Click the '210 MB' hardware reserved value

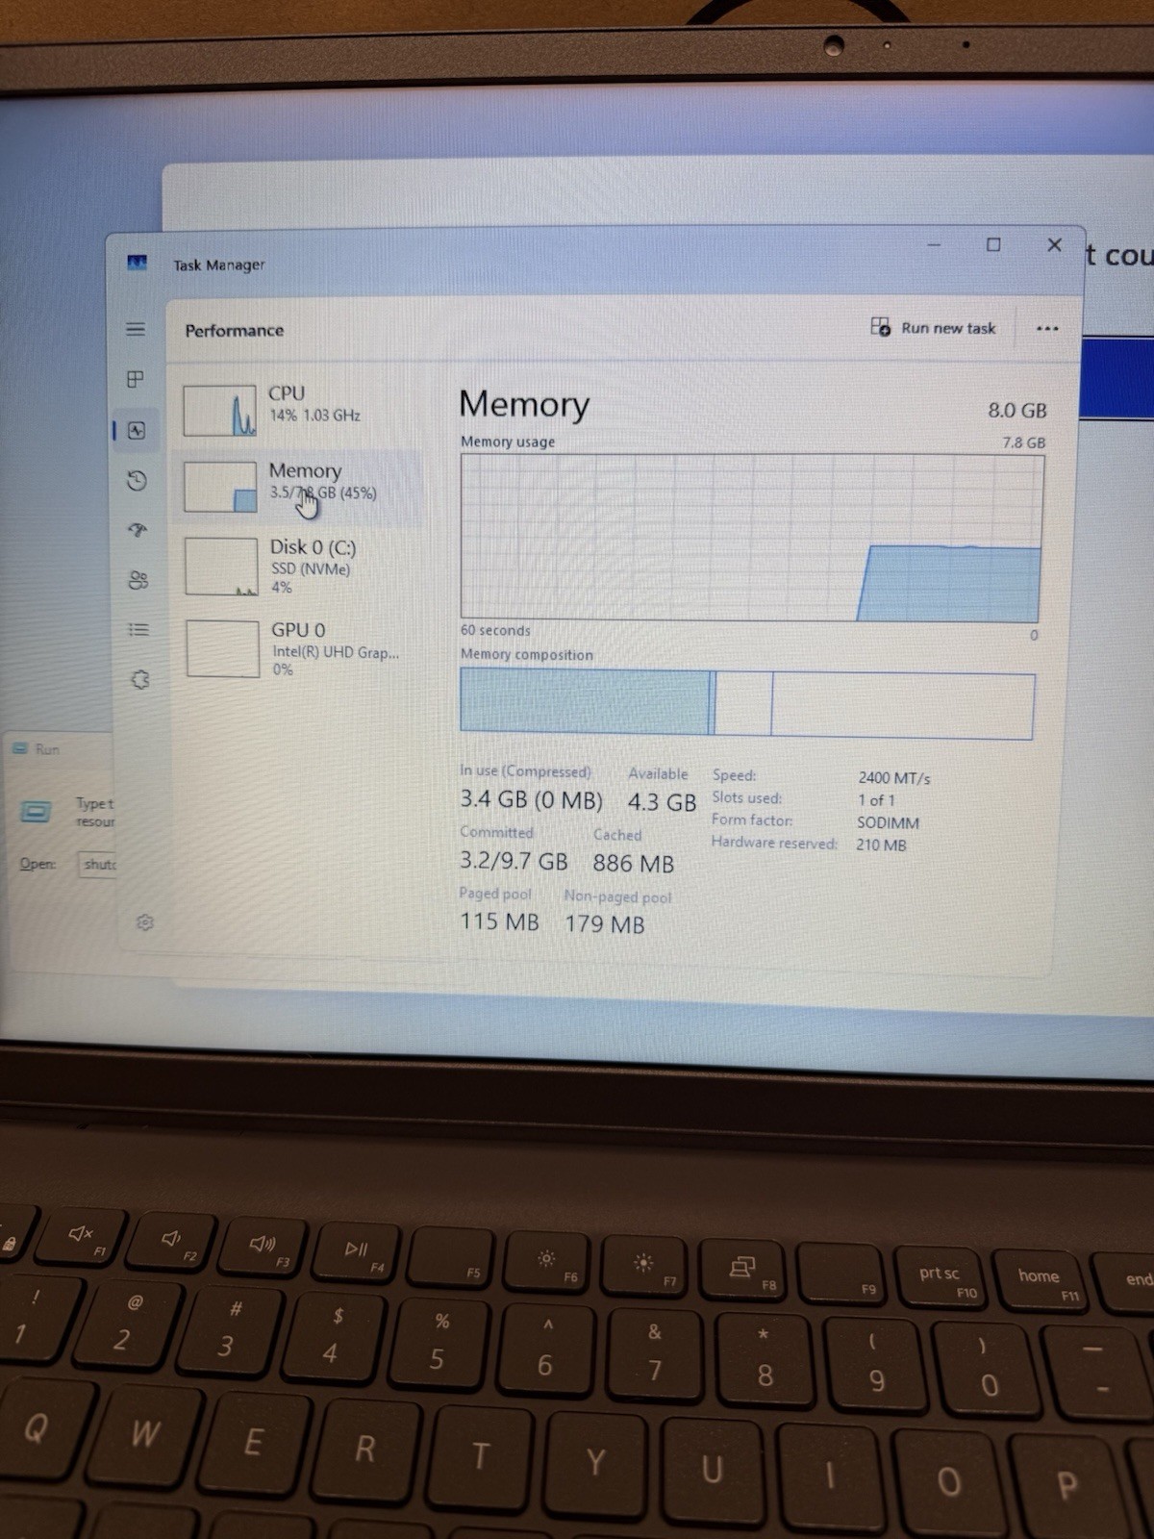[881, 845]
